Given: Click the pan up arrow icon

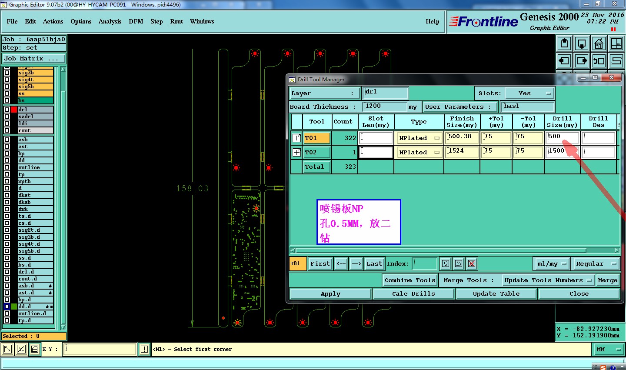Looking at the screenshot, I should point(564,43).
